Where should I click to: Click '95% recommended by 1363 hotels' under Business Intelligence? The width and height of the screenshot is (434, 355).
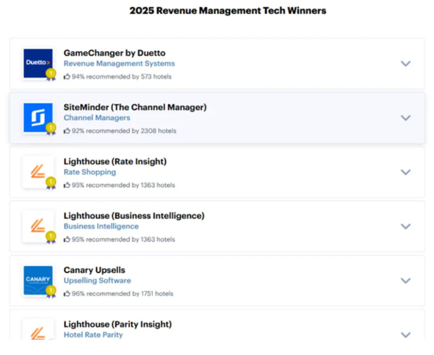123,239
